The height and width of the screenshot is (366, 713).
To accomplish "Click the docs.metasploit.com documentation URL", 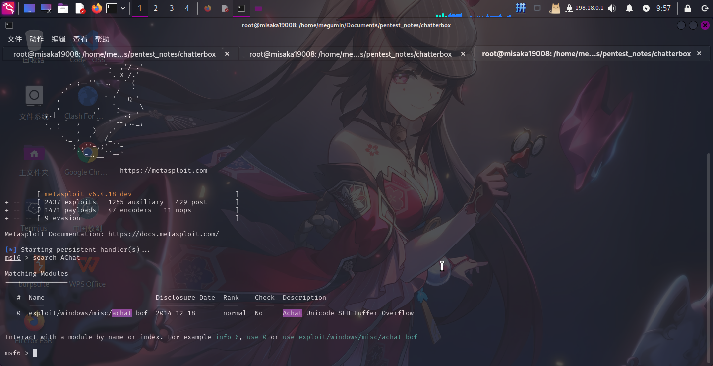I will [164, 234].
